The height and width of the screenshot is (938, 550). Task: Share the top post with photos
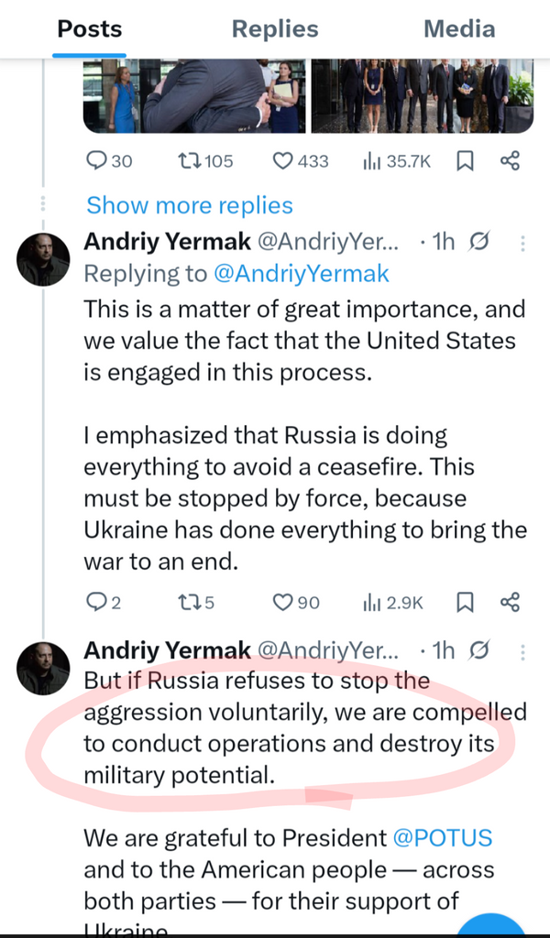pos(511,161)
